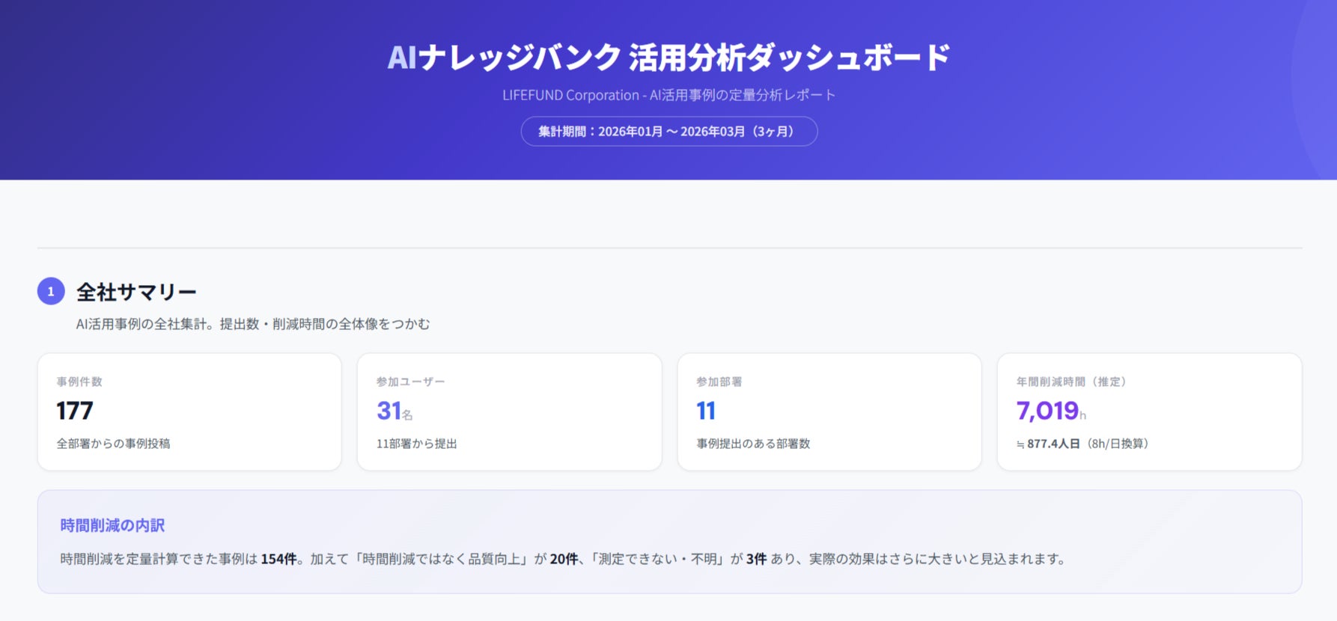Click 11部署から提出 caption

(417, 444)
